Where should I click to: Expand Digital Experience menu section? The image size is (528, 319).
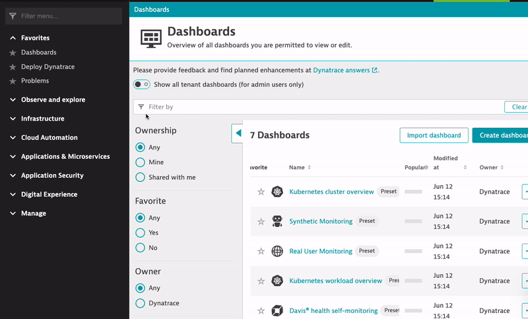pyautogui.click(x=13, y=194)
